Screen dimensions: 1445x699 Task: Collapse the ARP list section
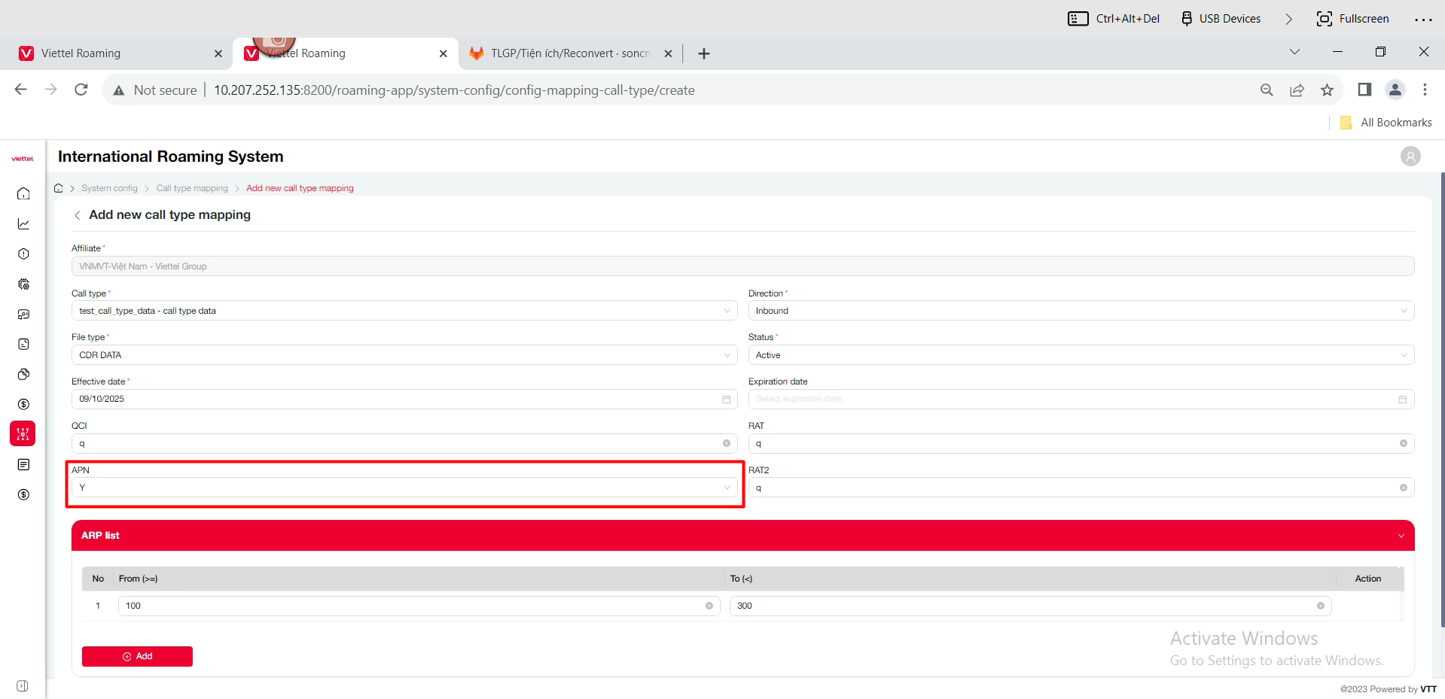point(1401,536)
